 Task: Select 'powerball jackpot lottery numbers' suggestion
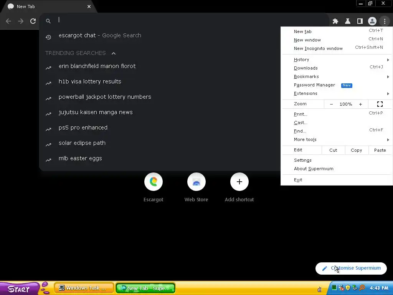[x=160, y=97]
